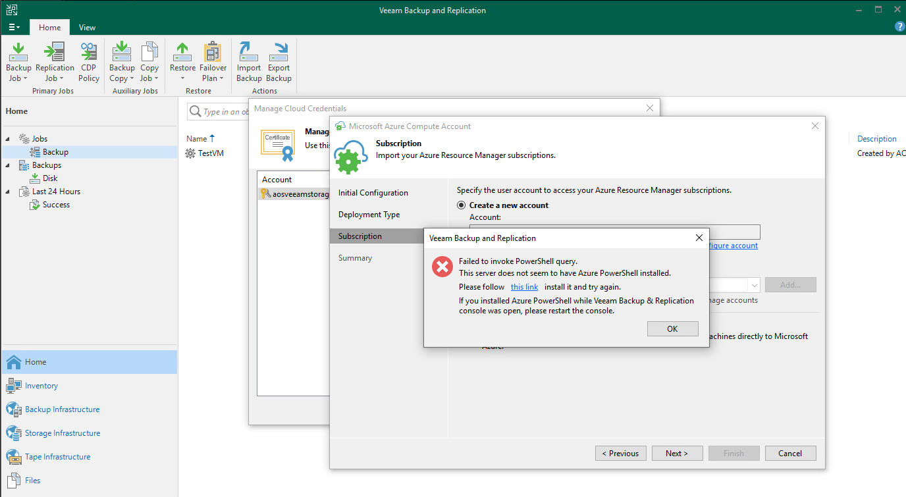Collapse the Backups tree node
The width and height of the screenshot is (906, 497).
(9, 165)
